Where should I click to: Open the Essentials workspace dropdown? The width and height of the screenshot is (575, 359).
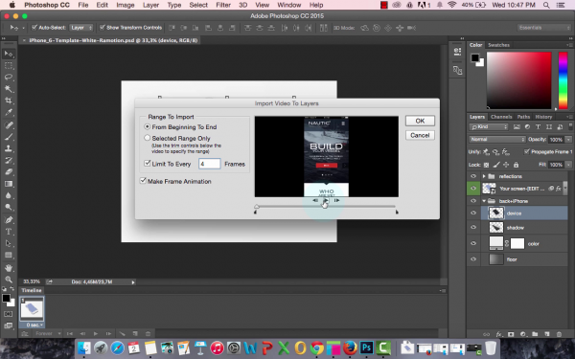coord(544,28)
